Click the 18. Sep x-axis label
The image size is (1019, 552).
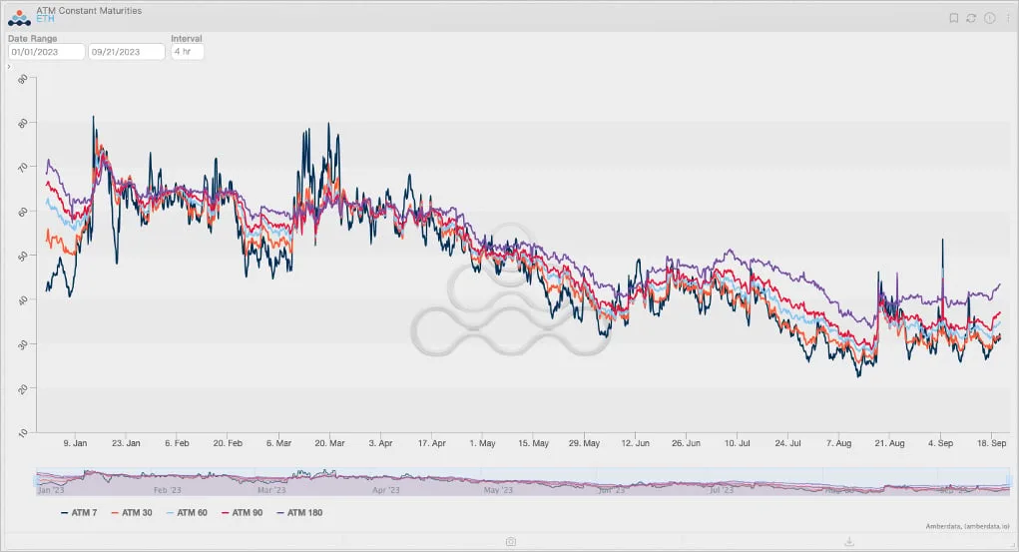pyautogui.click(x=992, y=443)
